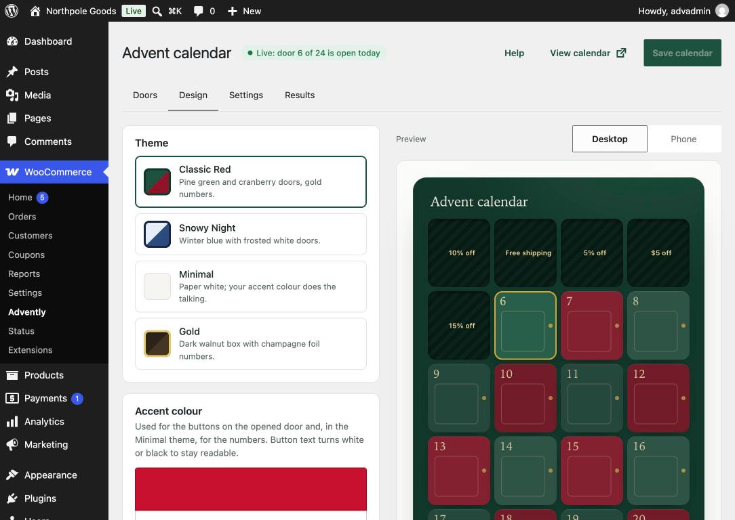Viewport: 735px width, 520px height.
Task: Click the Comments icon in sidebar
Action: click(x=12, y=142)
